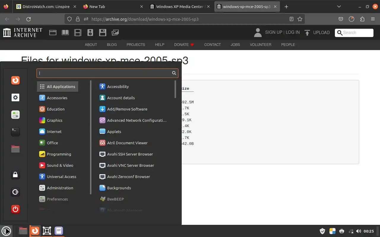
Task: Open Archive audio speaker icon
Action: [90, 33]
